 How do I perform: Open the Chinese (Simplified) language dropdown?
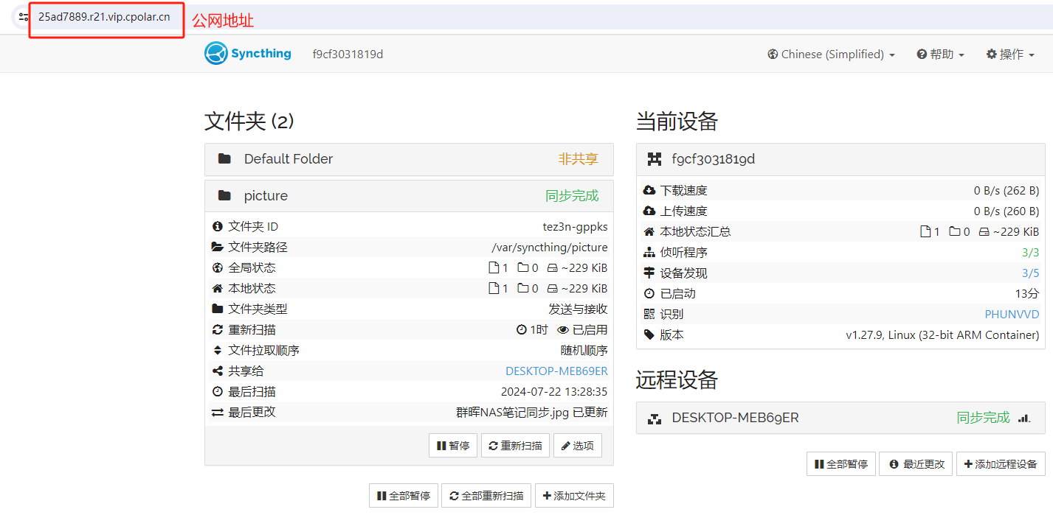click(832, 54)
